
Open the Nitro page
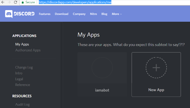pyautogui.click(x=94, y=14)
